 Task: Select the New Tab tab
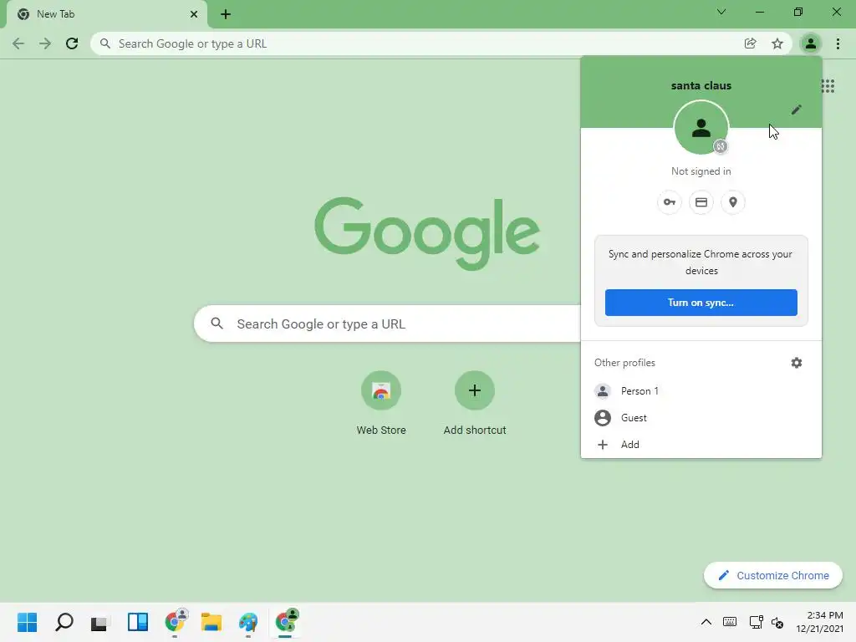point(108,14)
